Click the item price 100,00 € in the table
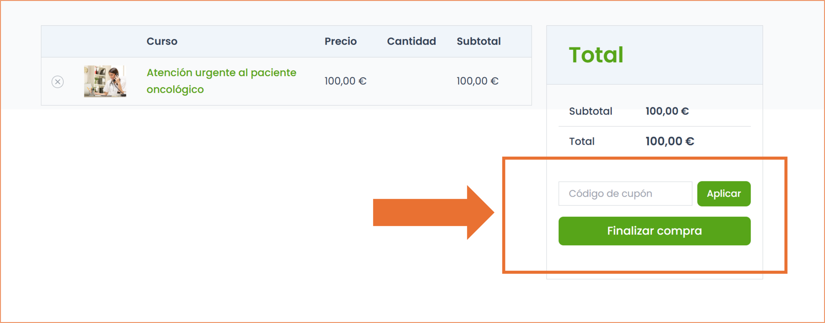The image size is (825, 323). tap(345, 81)
